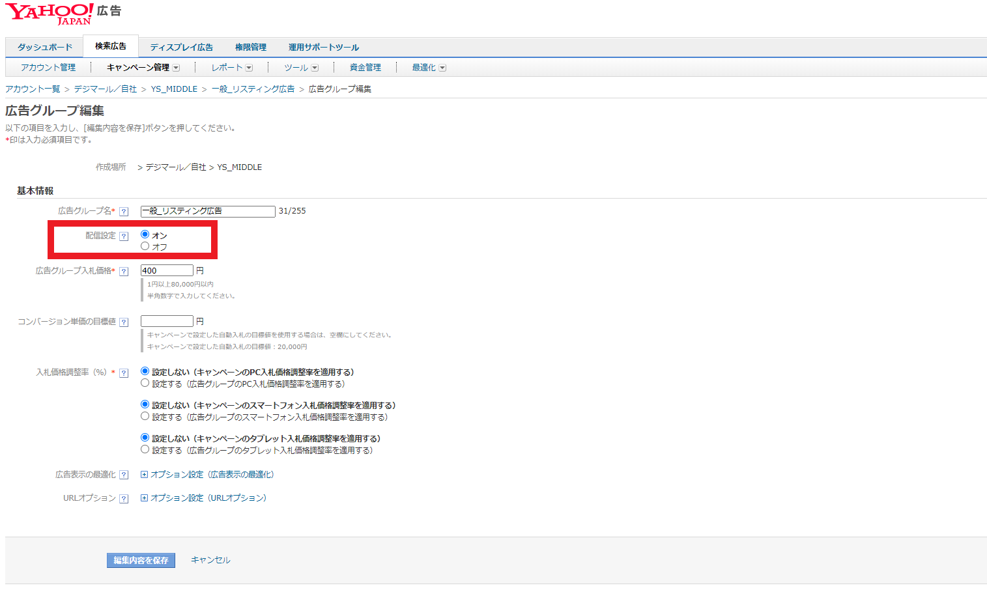
Task: Click the 広告グループ名 text field
Action: pyautogui.click(x=208, y=212)
